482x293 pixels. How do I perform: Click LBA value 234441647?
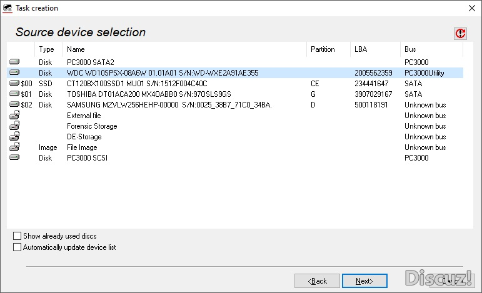click(371, 84)
